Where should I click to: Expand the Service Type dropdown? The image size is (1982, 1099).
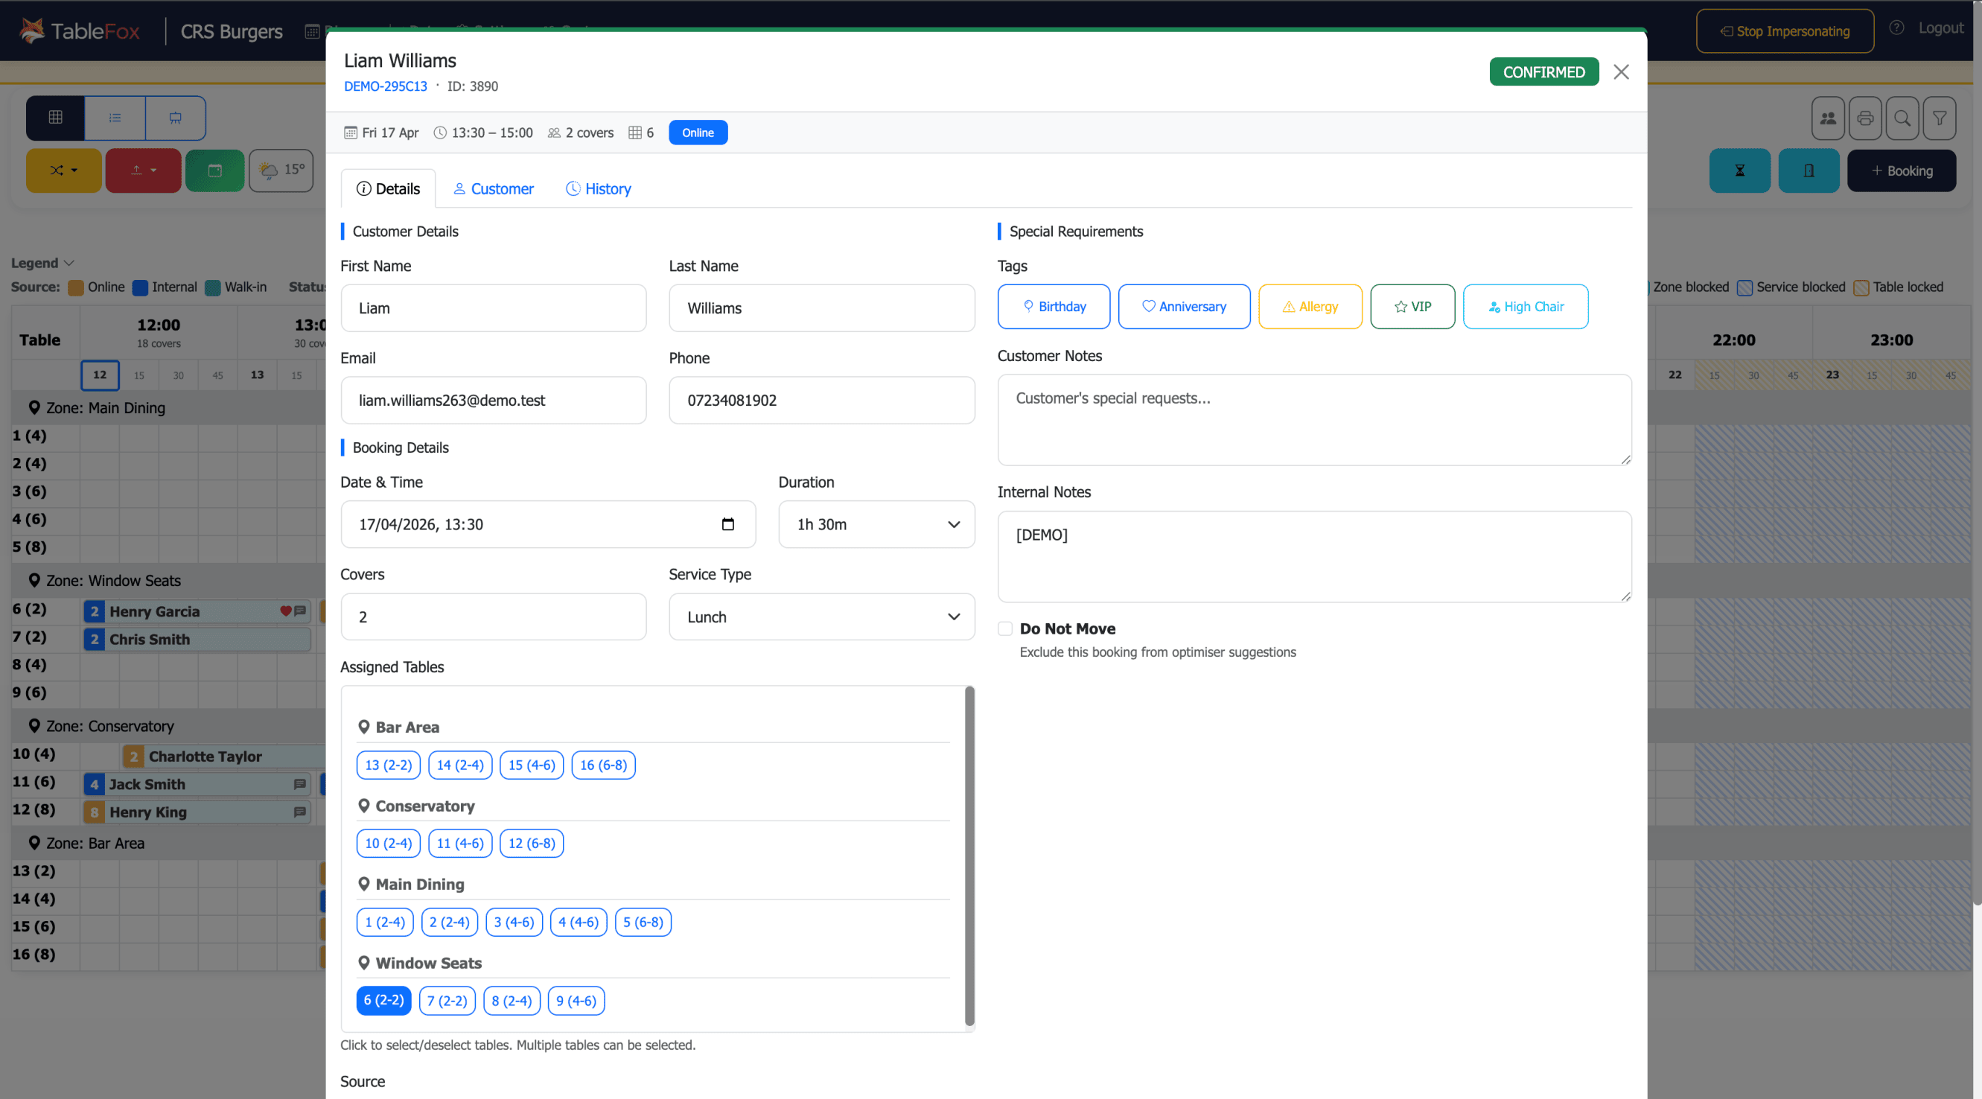pyautogui.click(x=821, y=617)
